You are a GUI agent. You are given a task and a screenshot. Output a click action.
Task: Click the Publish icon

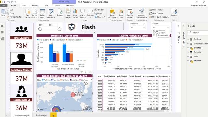pyautogui.click(x=174, y=13)
